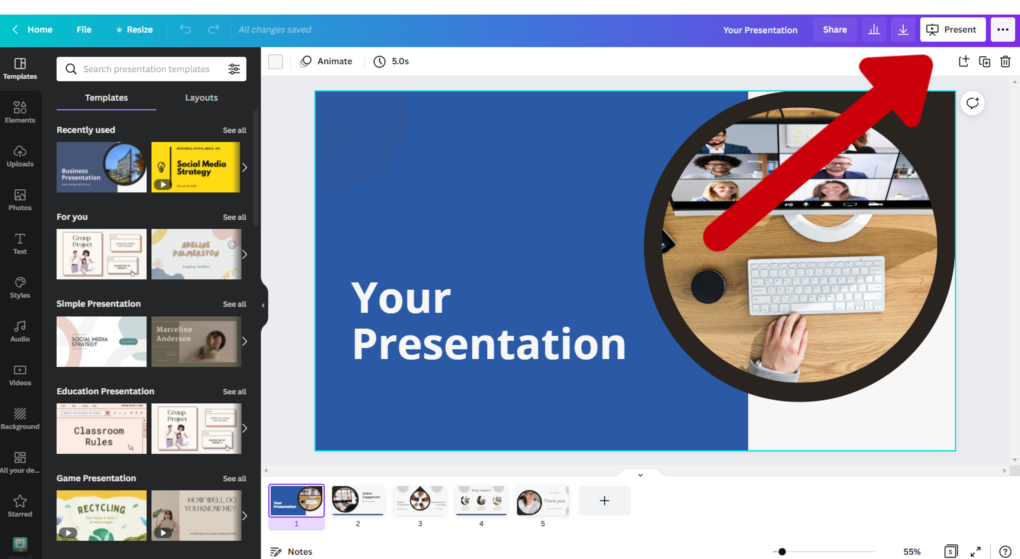Open the Background sidebar panel

pos(20,419)
